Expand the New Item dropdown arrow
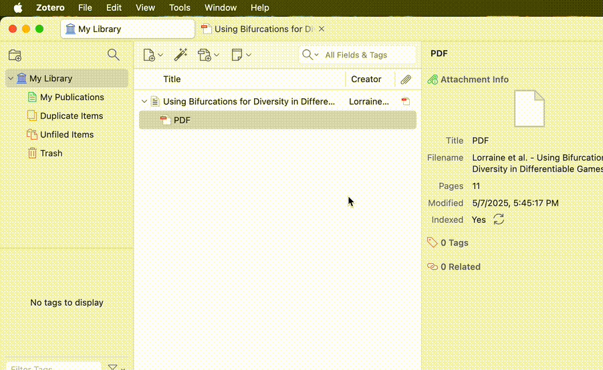Image resolution: width=603 pixels, height=370 pixels. tap(160, 55)
